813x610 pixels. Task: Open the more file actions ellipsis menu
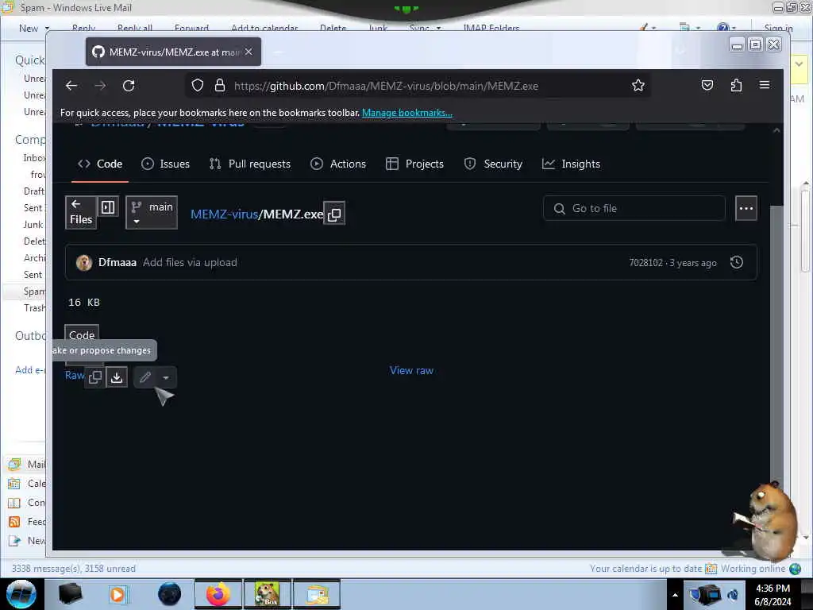(x=746, y=209)
